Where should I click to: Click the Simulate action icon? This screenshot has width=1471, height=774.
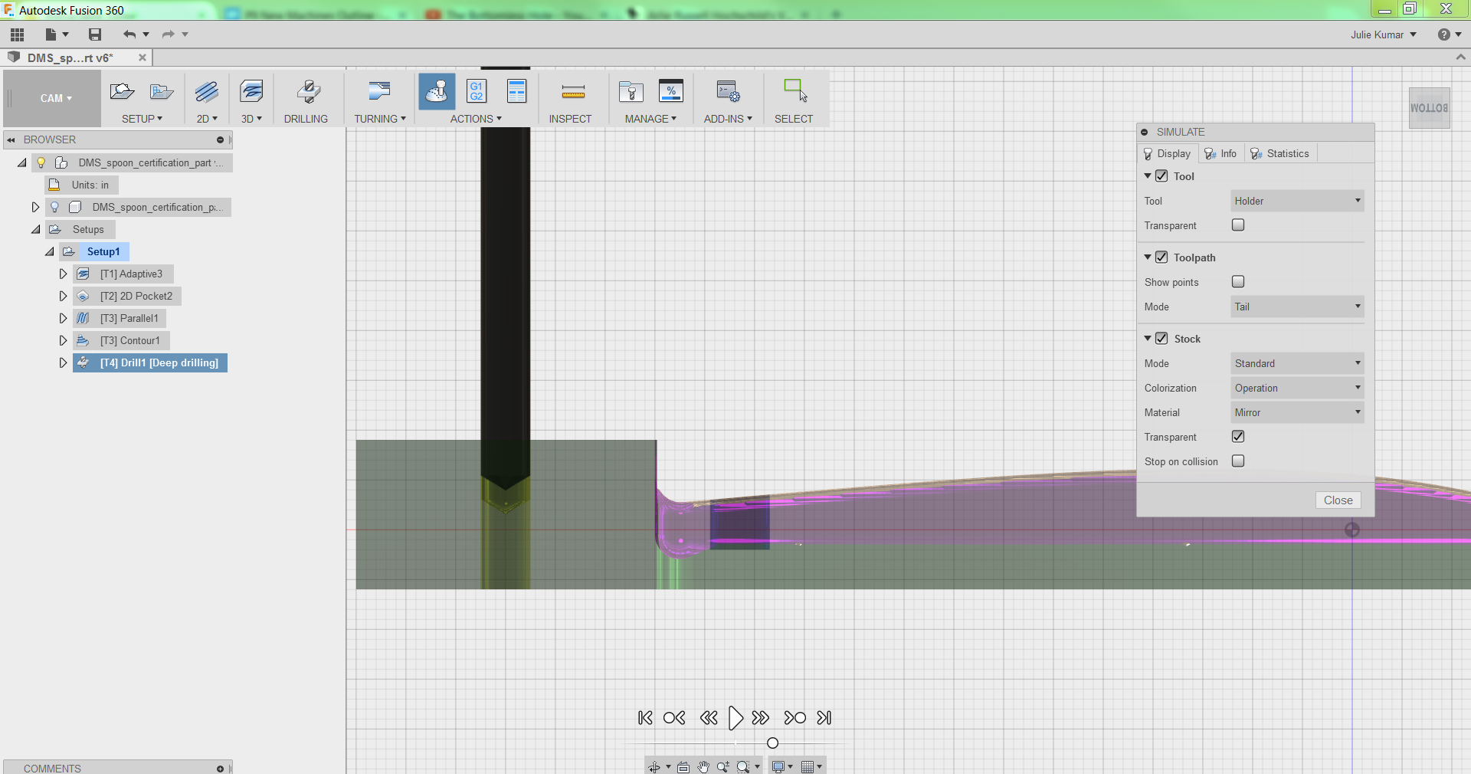(x=437, y=92)
